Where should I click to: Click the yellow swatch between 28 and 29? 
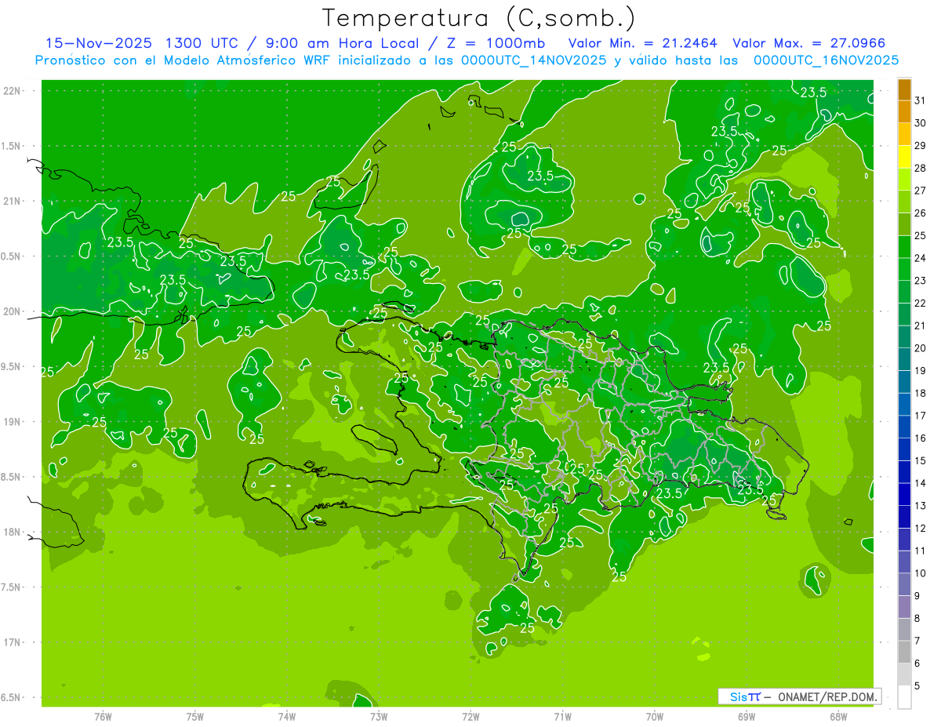[904, 157]
